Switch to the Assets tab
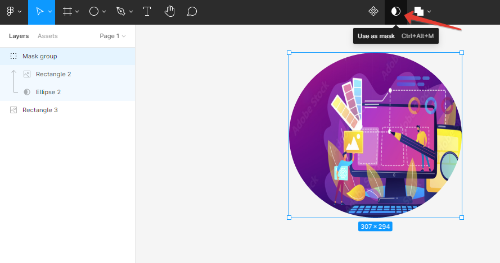Viewport: 500px width, 263px height. pyautogui.click(x=47, y=36)
